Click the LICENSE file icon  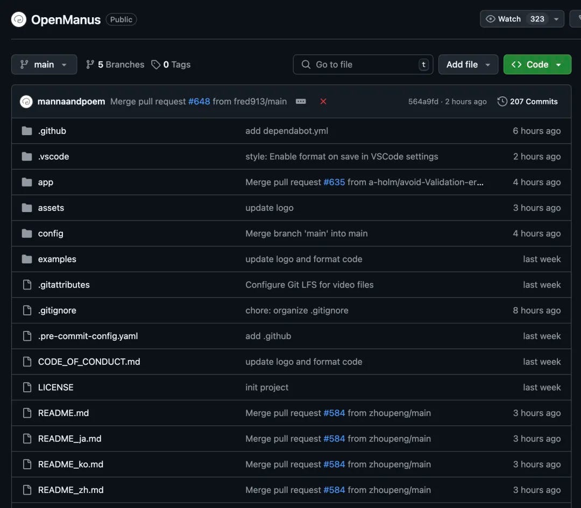[27, 387]
